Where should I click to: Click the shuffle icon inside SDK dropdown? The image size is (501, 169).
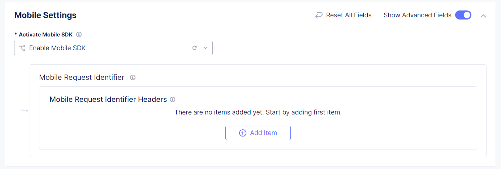(22, 48)
